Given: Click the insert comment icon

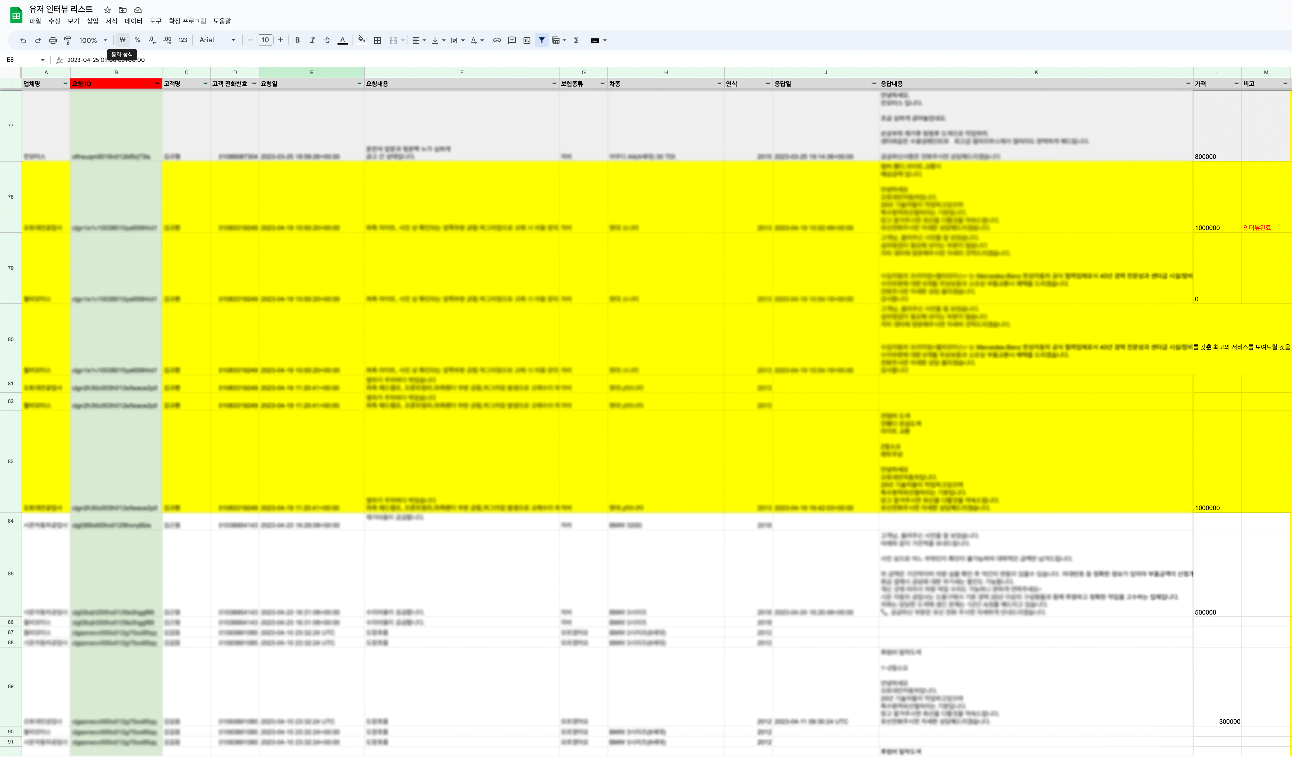Looking at the screenshot, I should point(512,40).
